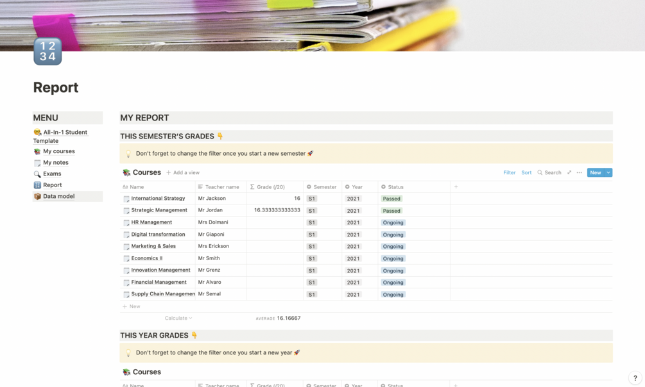645x387 pixels.
Task: Open the HR Management course row
Action: (151, 222)
